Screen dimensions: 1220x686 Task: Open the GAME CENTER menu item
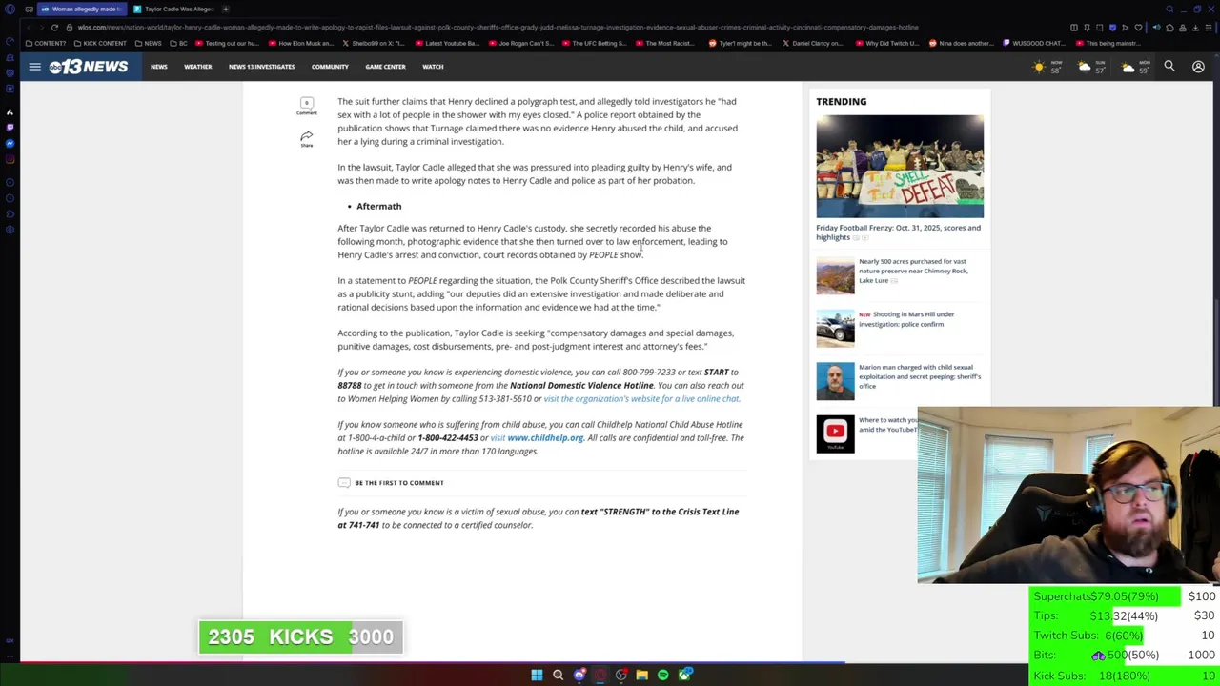(x=385, y=67)
